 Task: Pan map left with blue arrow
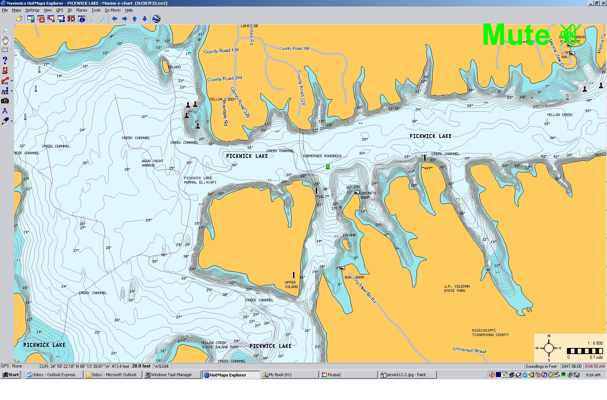point(115,19)
